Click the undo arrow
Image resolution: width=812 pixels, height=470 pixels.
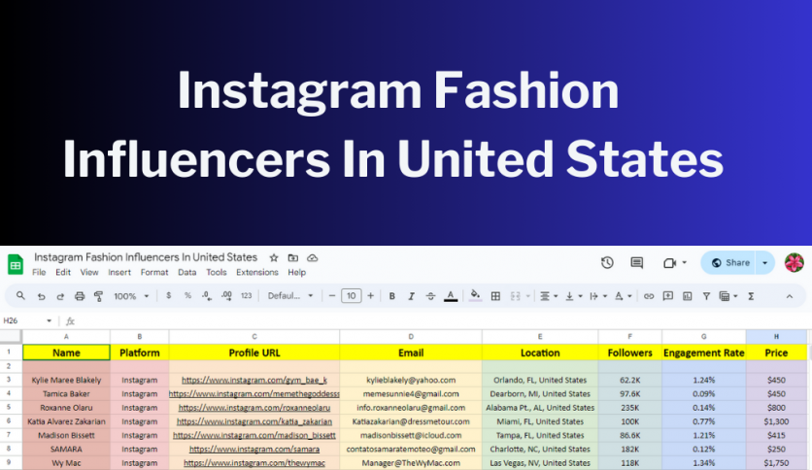(41, 296)
